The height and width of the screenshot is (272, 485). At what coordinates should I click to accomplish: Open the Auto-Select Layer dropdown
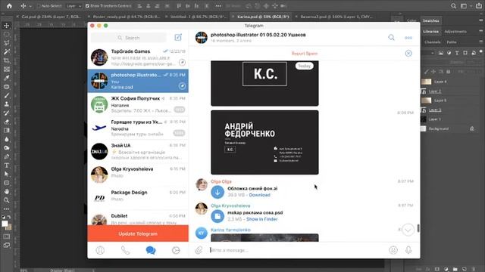point(74,6)
